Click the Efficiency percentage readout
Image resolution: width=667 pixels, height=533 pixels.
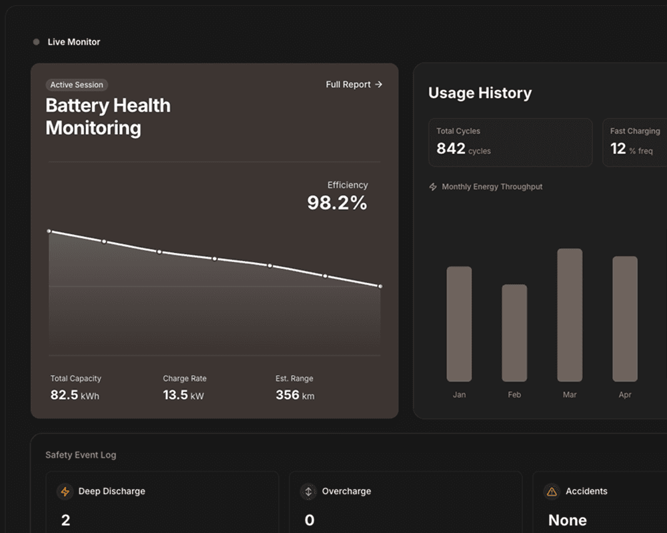337,203
